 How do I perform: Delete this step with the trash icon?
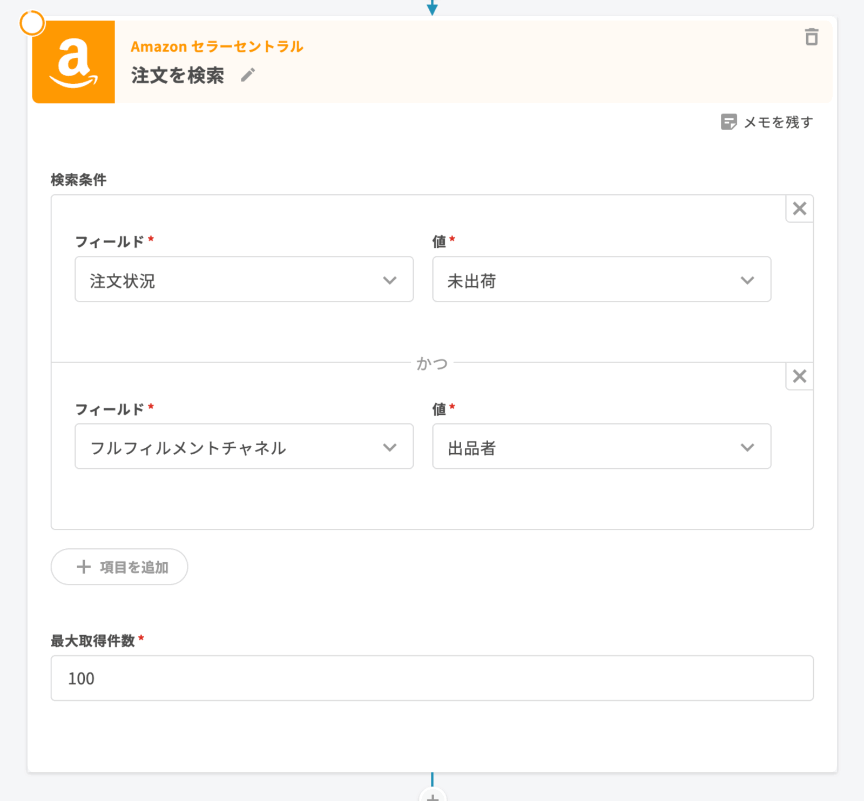tap(811, 37)
